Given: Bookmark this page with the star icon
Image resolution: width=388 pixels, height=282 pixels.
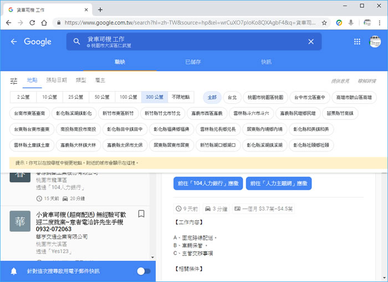Looking at the screenshot, I should click(x=324, y=23).
